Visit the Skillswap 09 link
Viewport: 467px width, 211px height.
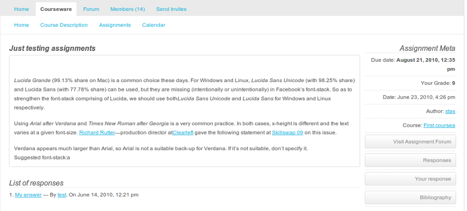(287, 133)
